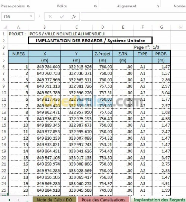The image size is (186, 202).
Task: Click cell with 753.21
Action: pos(103,145)
